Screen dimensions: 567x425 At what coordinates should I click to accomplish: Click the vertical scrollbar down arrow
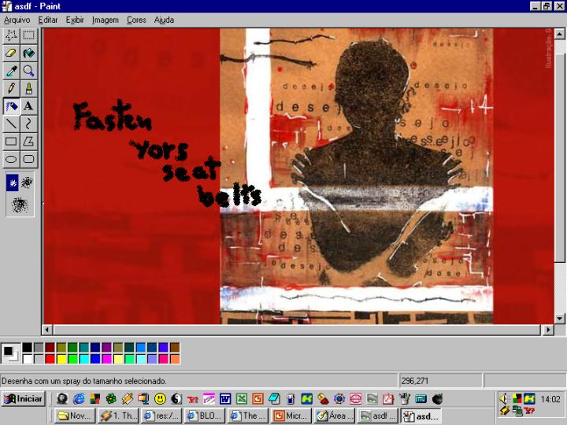[559, 319]
